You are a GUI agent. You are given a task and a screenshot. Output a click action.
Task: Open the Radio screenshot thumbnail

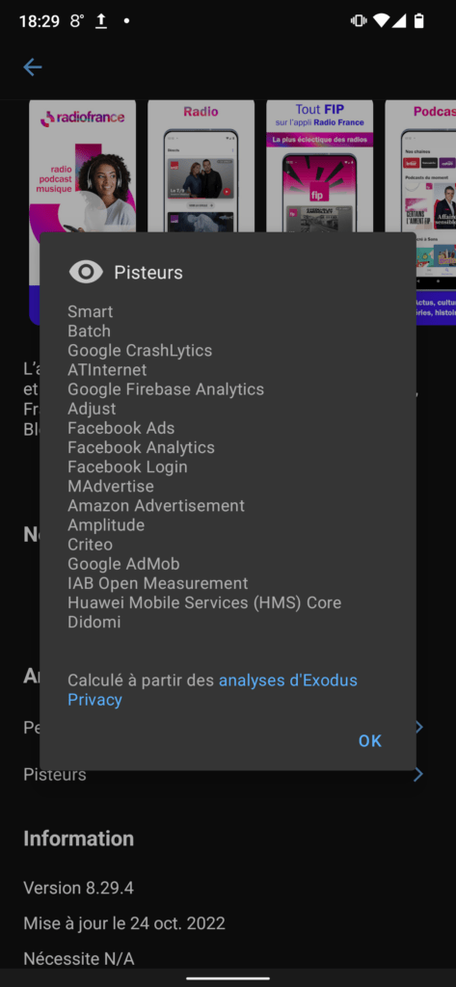tap(201, 167)
